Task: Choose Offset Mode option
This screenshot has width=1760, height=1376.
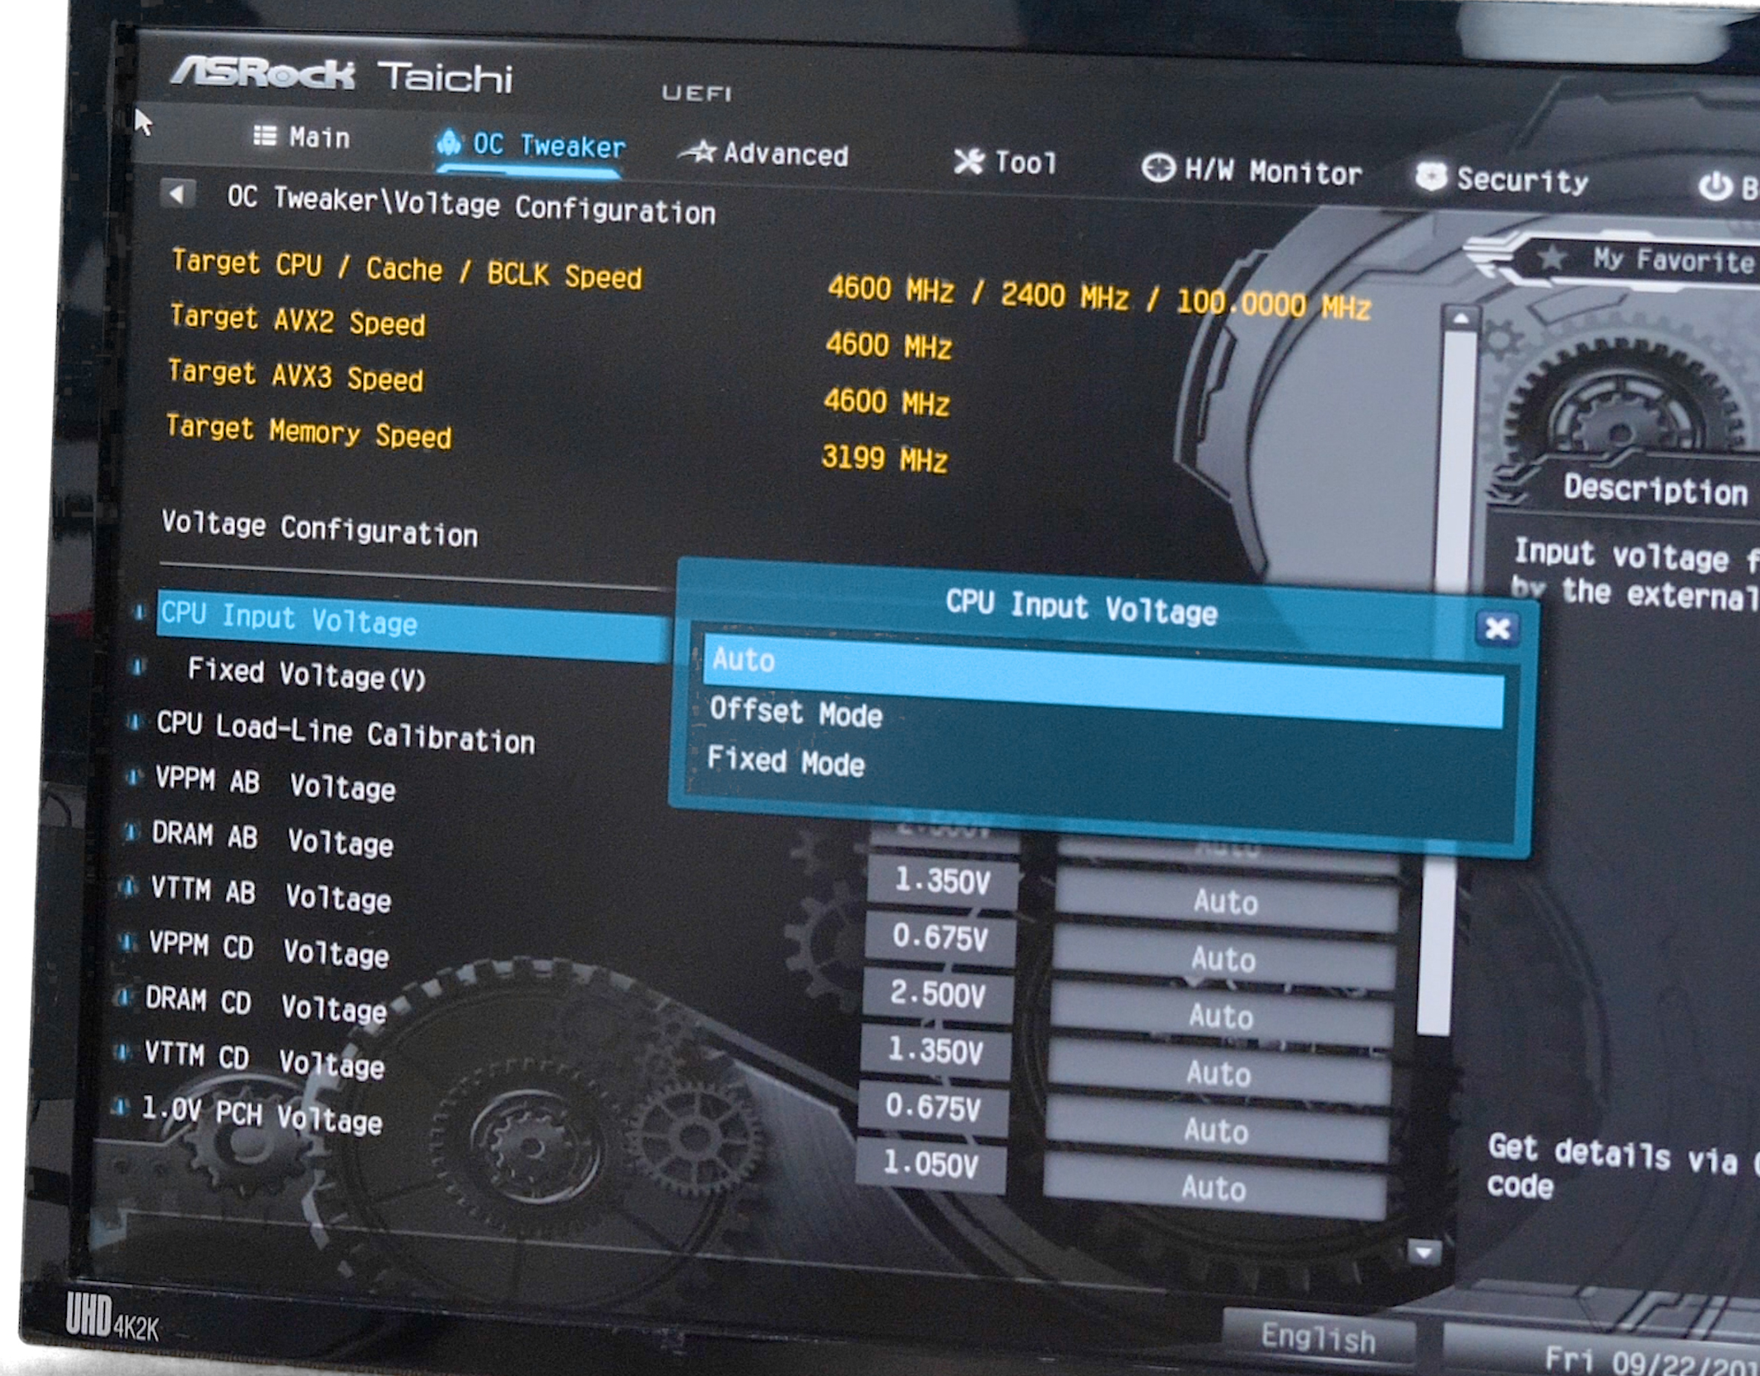Action: pos(796,713)
